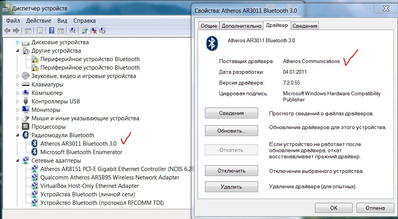The image size is (398, 219).
Task: Expand the Процессоры node
Action: (18, 127)
